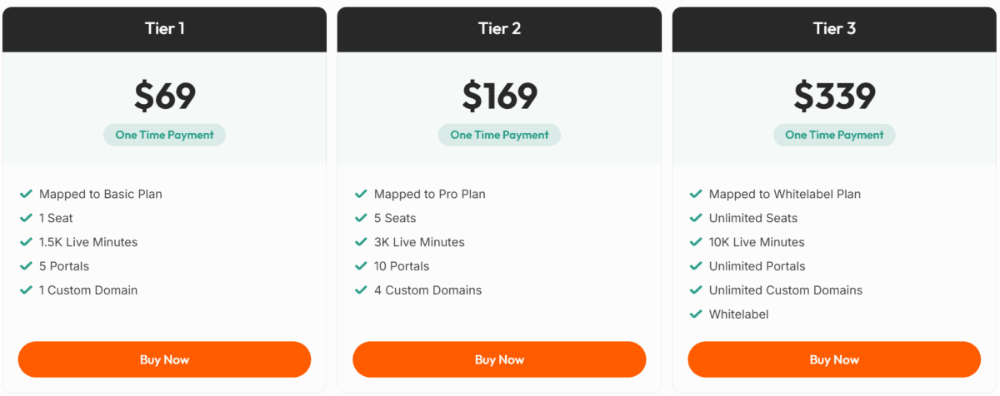Select the Tier 2 header
The width and height of the screenshot is (1000, 396).
pos(499,29)
